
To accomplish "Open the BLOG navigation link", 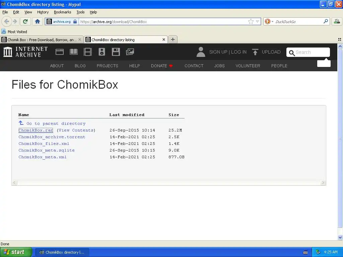I will [80, 66].
